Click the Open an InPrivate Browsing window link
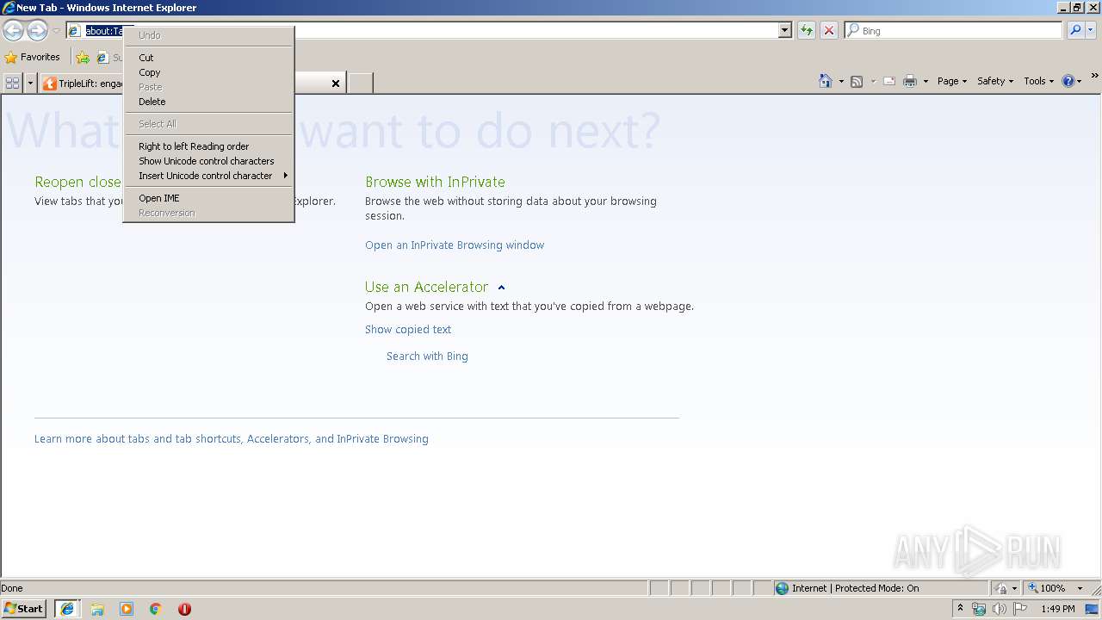This screenshot has width=1102, height=620. pos(455,245)
